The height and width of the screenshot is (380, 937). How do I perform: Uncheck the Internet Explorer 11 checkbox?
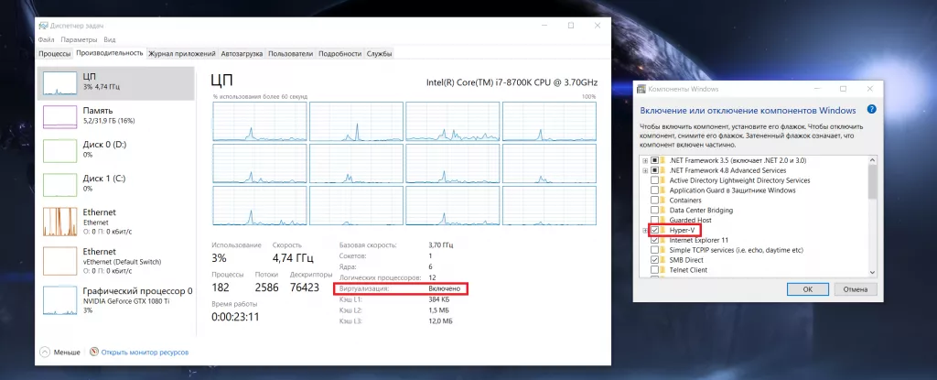pyautogui.click(x=655, y=240)
